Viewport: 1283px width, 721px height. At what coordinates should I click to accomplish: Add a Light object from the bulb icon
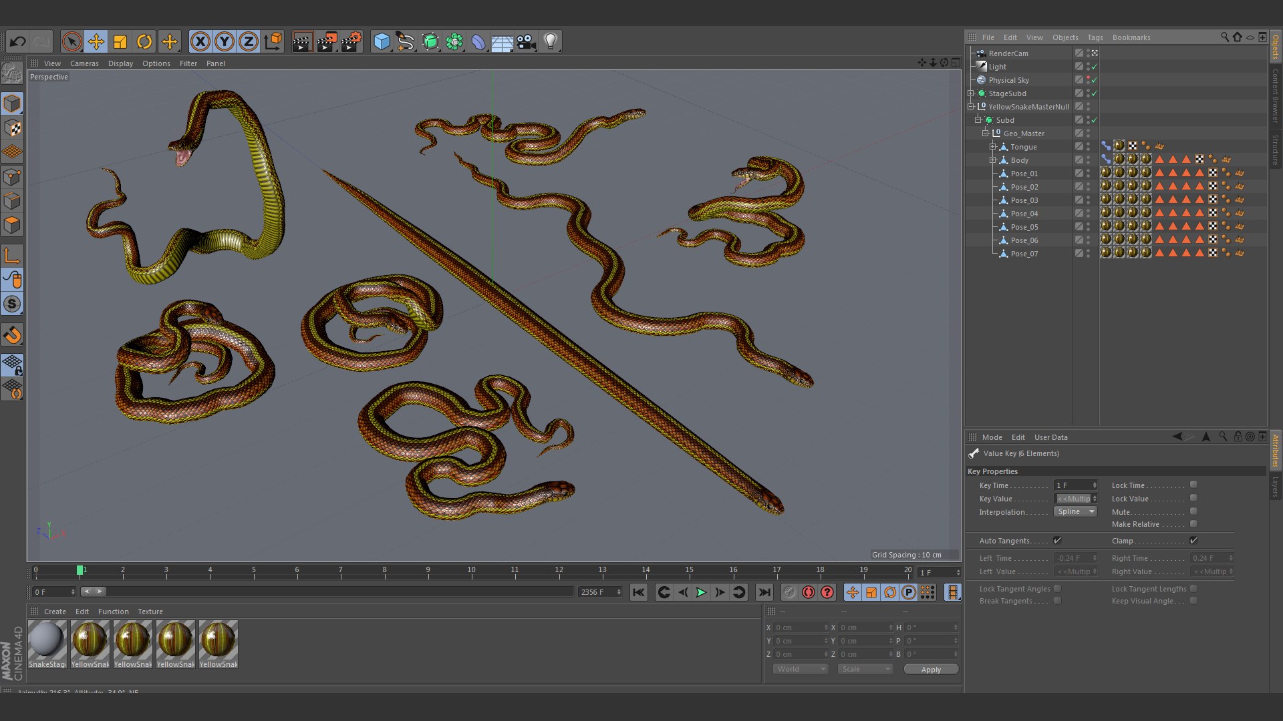[x=551, y=41]
